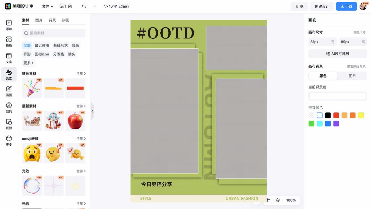Viewport: 371px width, 209px height.
Task: View all emoji表情 items
Action: (x=81, y=139)
